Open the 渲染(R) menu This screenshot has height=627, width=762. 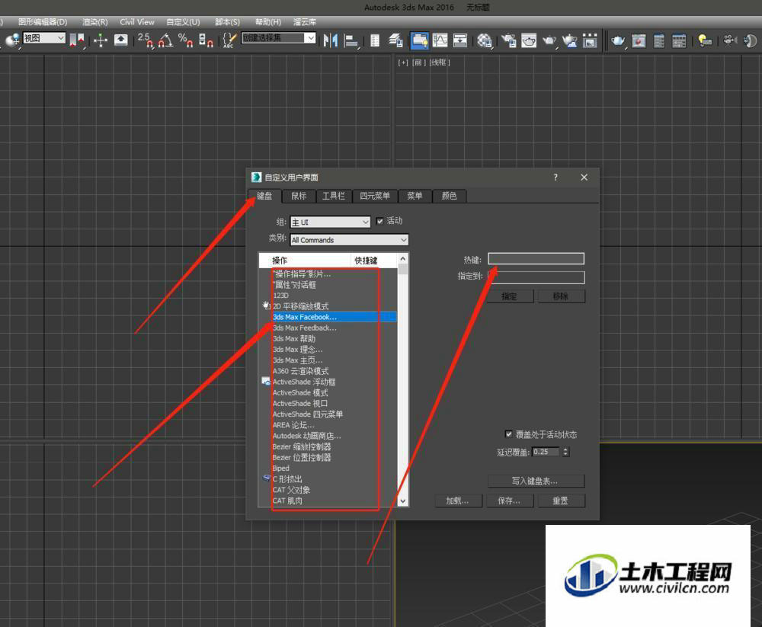(x=94, y=22)
